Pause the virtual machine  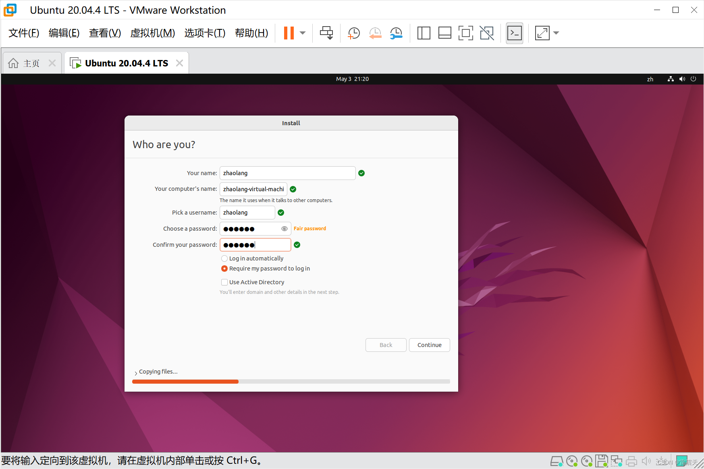[x=289, y=33]
